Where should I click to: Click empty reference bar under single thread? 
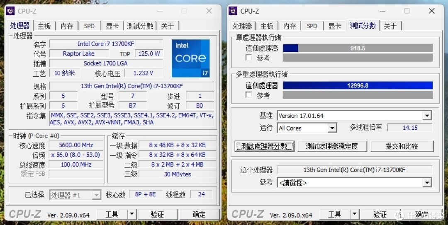[358, 58]
